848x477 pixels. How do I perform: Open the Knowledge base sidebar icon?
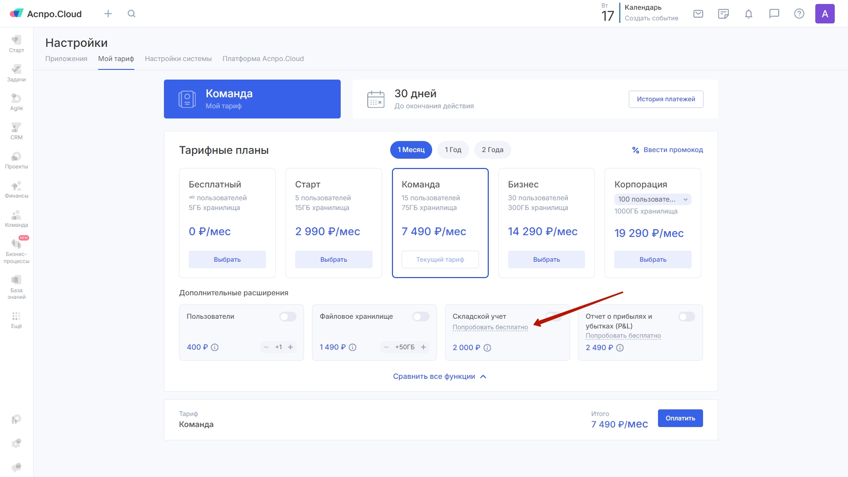[x=16, y=286]
